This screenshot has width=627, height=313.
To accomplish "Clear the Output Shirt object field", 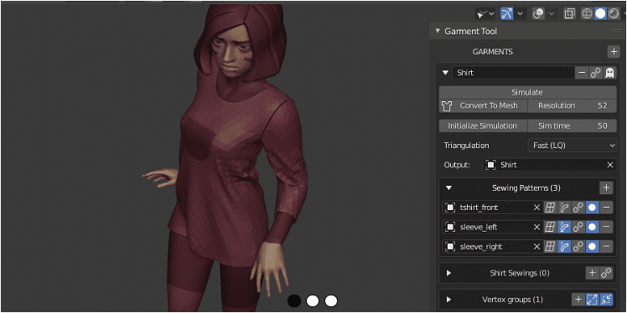I will [x=610, y=165].
